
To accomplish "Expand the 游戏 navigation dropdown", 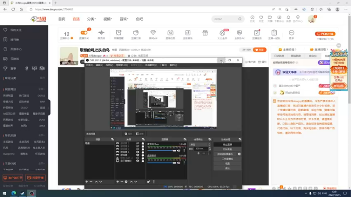I will coord(124,19).
